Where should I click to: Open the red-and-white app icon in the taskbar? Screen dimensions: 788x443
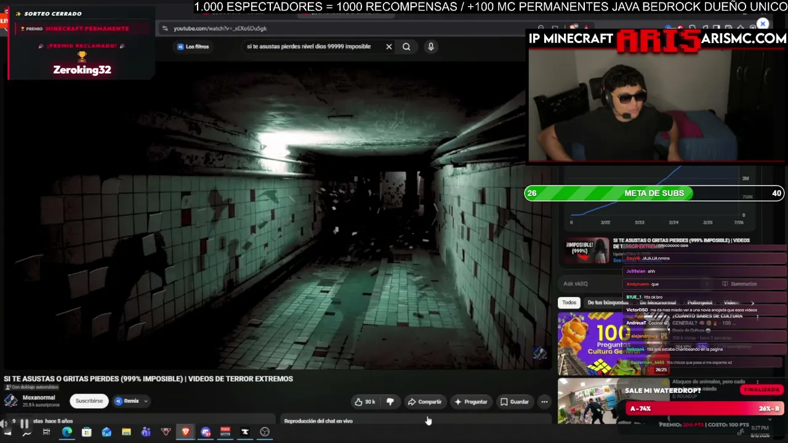pyautogui.click(x=225, y=432)
